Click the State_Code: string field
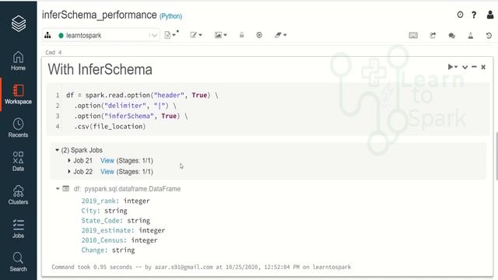This screenshot has height=280, width=498. [116, 220]
